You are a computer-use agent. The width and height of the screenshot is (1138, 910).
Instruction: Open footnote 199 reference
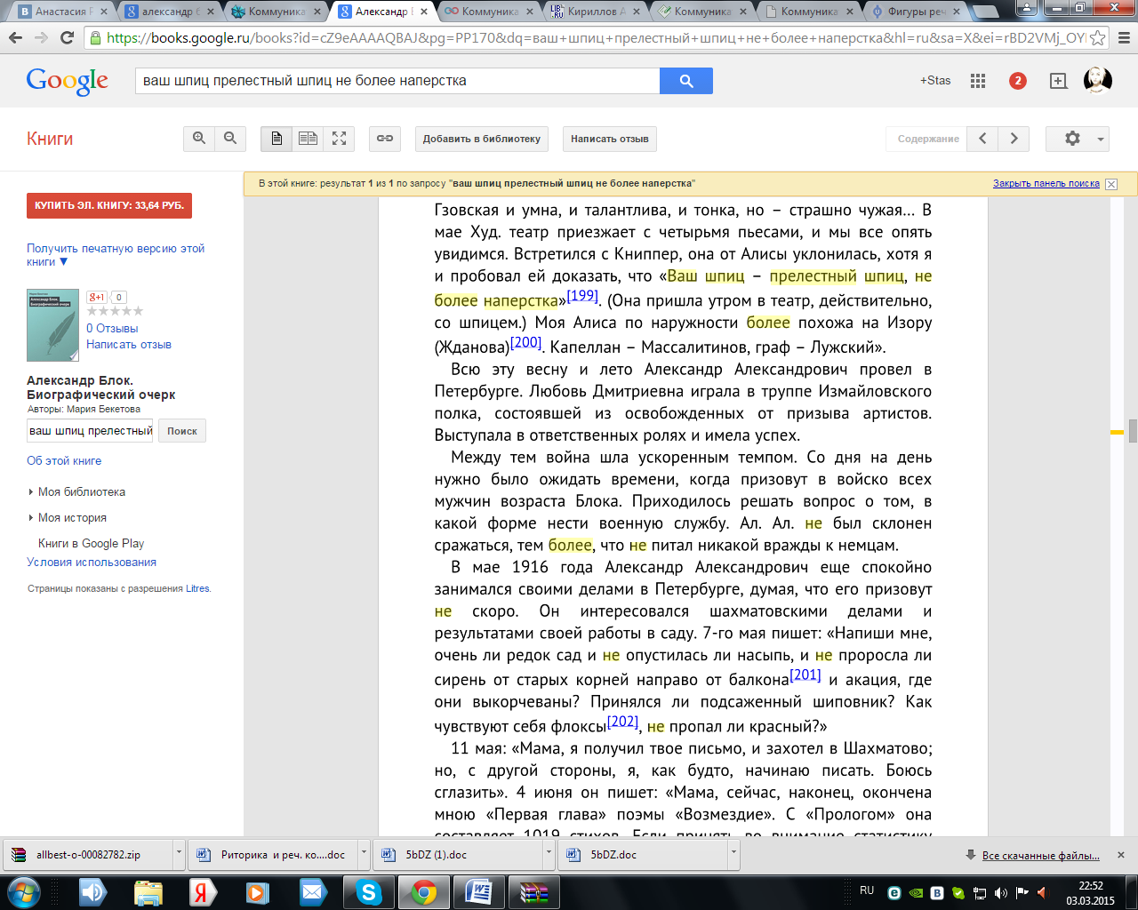click(x=582, y=295)
